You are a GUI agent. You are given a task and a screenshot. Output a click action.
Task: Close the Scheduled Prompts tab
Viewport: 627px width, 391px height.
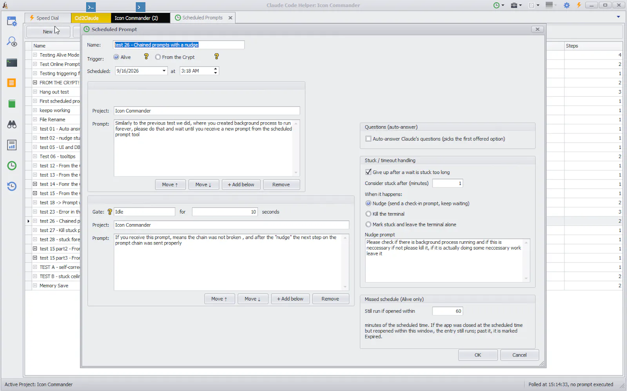(230, 18)
